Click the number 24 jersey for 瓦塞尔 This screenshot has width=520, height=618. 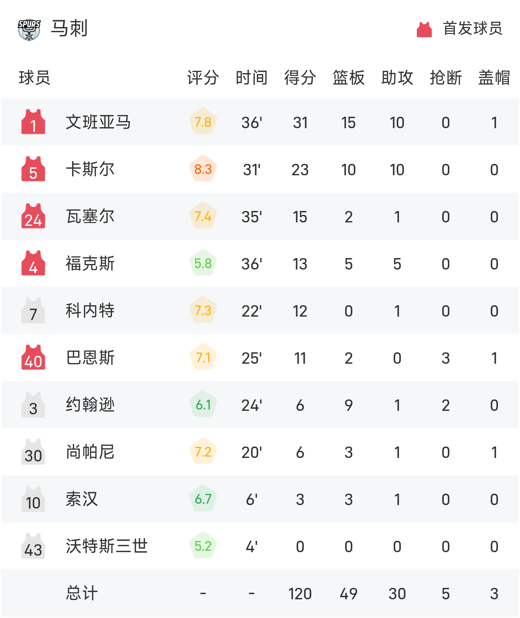pyautogui.click(x=33, y=216)
